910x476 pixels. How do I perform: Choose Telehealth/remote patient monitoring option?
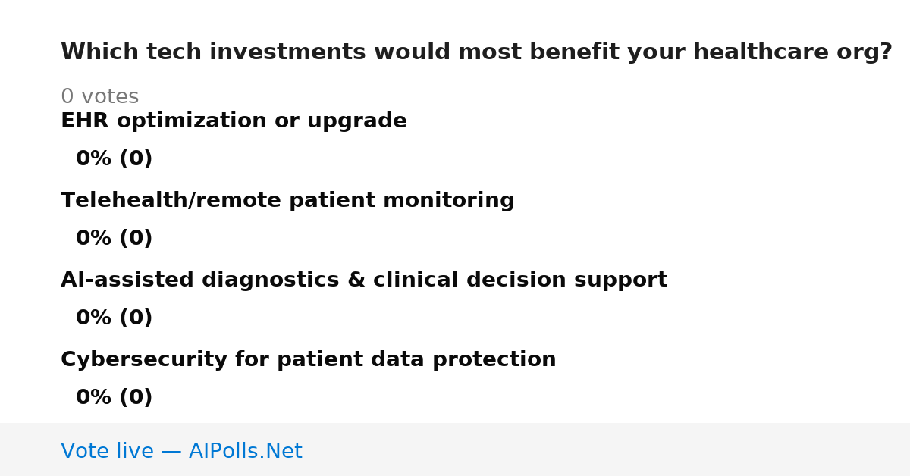tap(287, 200)
